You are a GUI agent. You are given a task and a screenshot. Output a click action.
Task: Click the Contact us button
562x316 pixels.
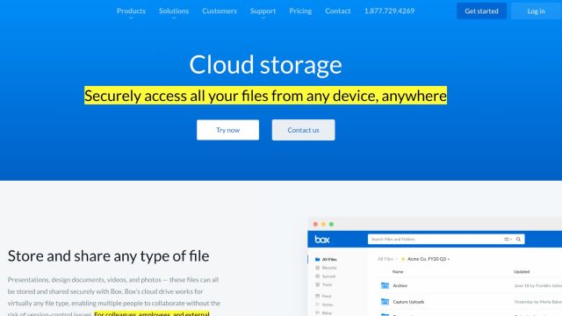point(303,130)
